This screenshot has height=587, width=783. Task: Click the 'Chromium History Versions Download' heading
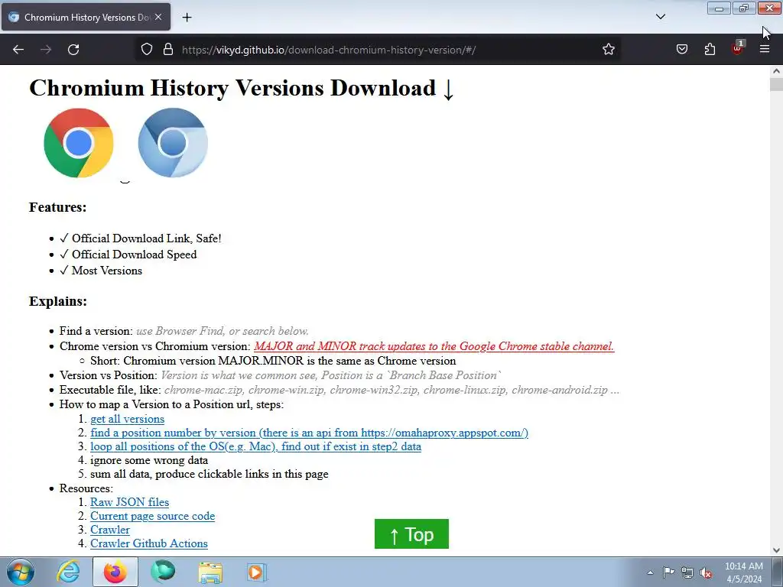click(242, 88)
